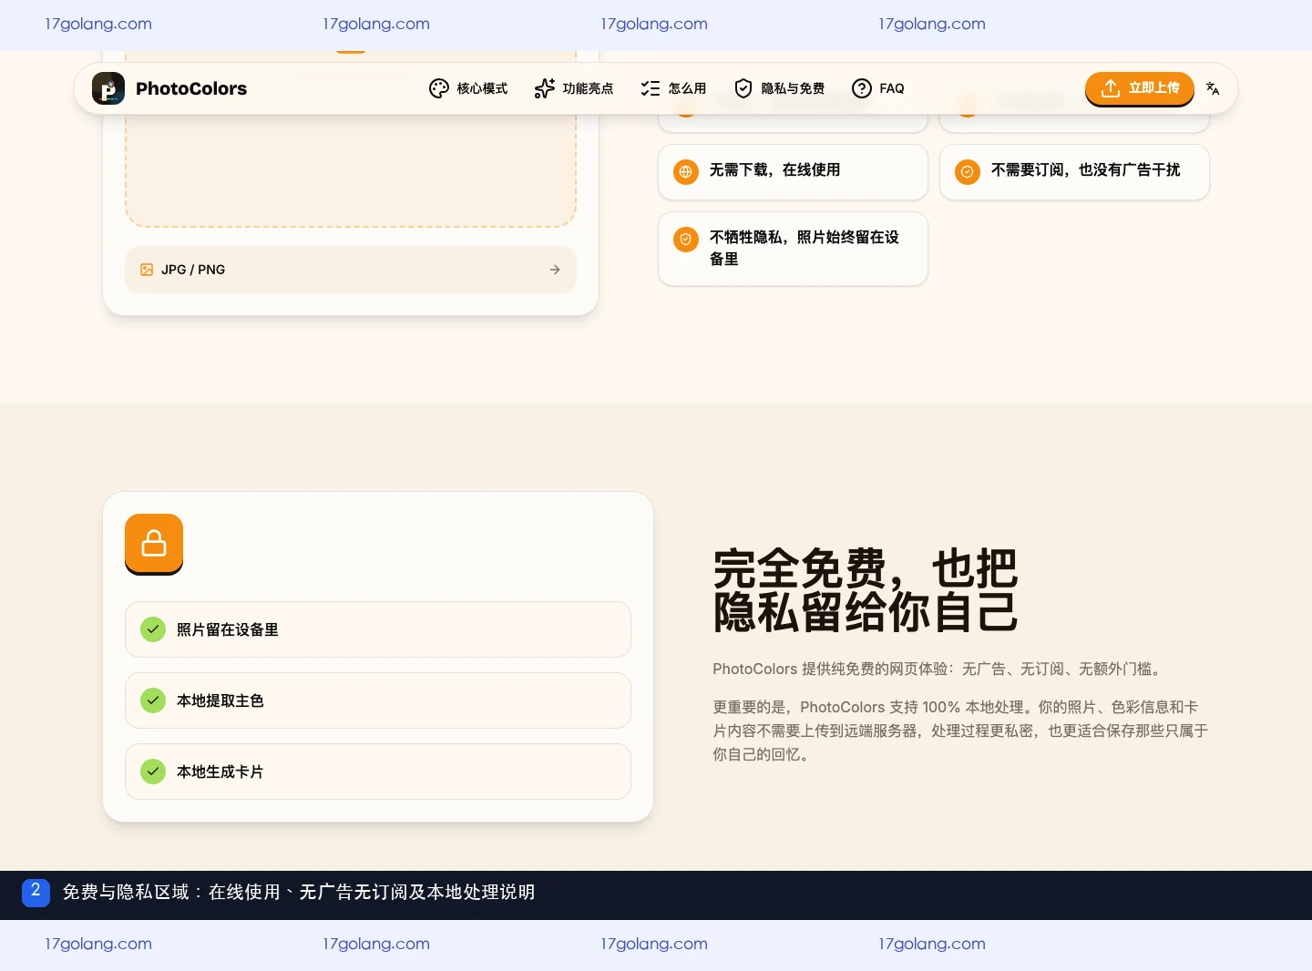Click check icon on 不需要订阅 card

968,171
